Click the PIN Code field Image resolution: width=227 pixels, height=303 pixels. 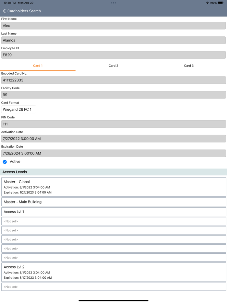(113, 124)
